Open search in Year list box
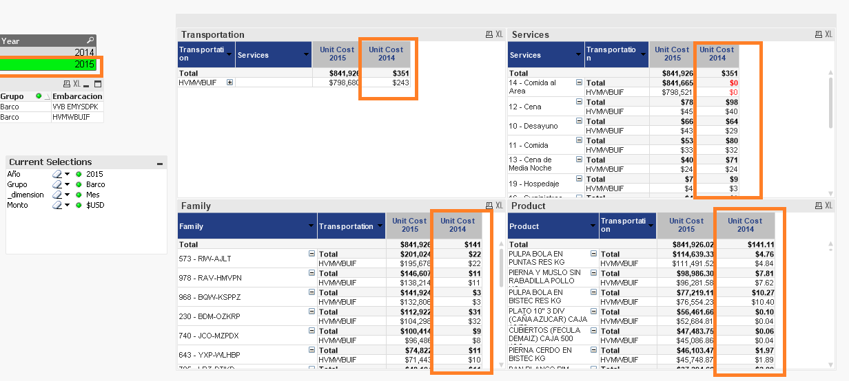Image resolution: width=849 pixels, height=381 pixels. click(x=90, y=41)
